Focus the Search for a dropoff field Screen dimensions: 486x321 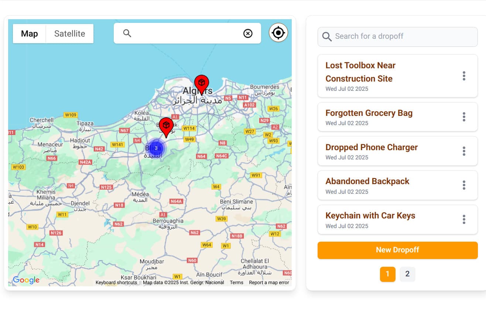click(398, 37)
